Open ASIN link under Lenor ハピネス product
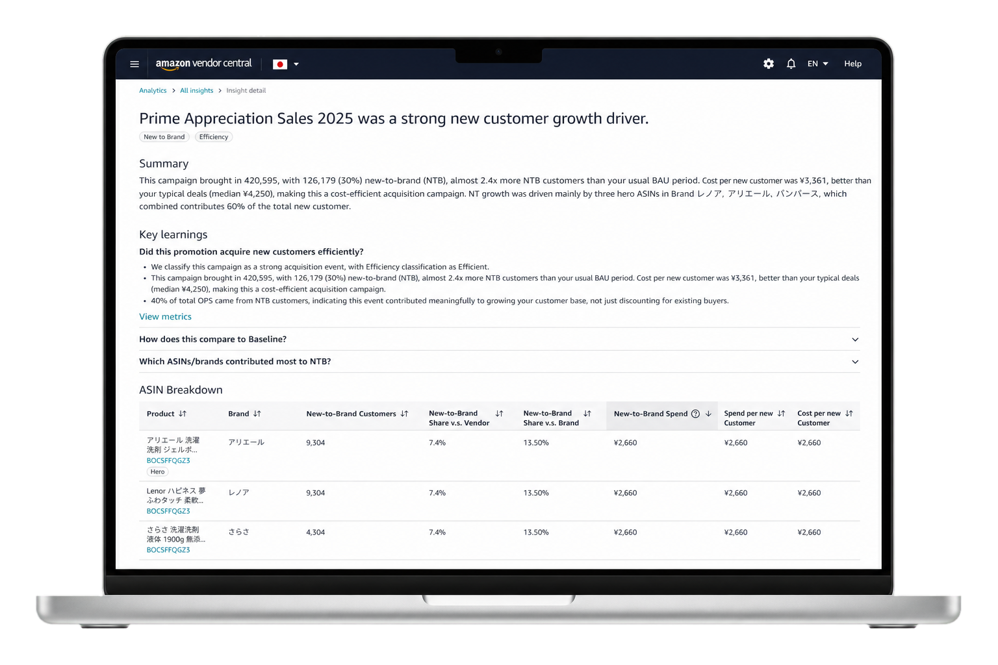 [x=168, y=511]
